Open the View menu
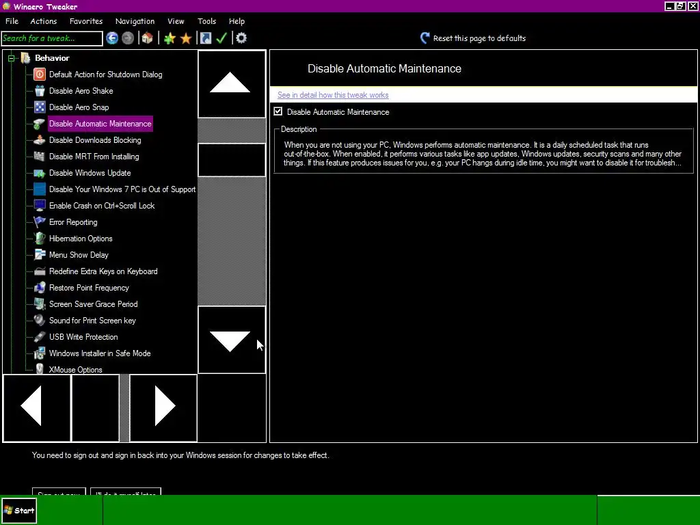 click(x=176, y=21)
